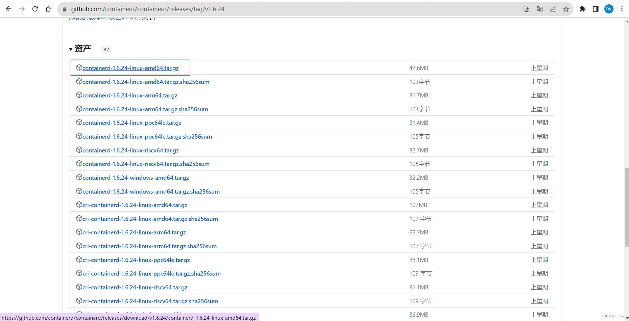Click the share page icon

click(553, 9)
